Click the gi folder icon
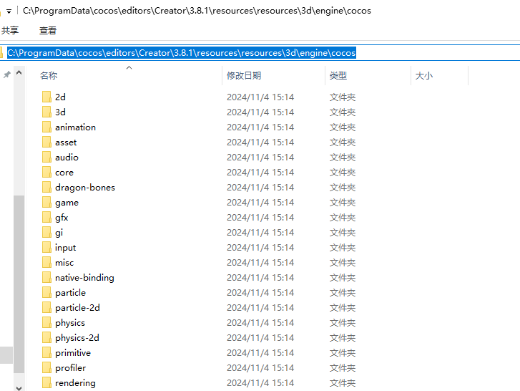The image size is (520, 391). pos(46,232)
